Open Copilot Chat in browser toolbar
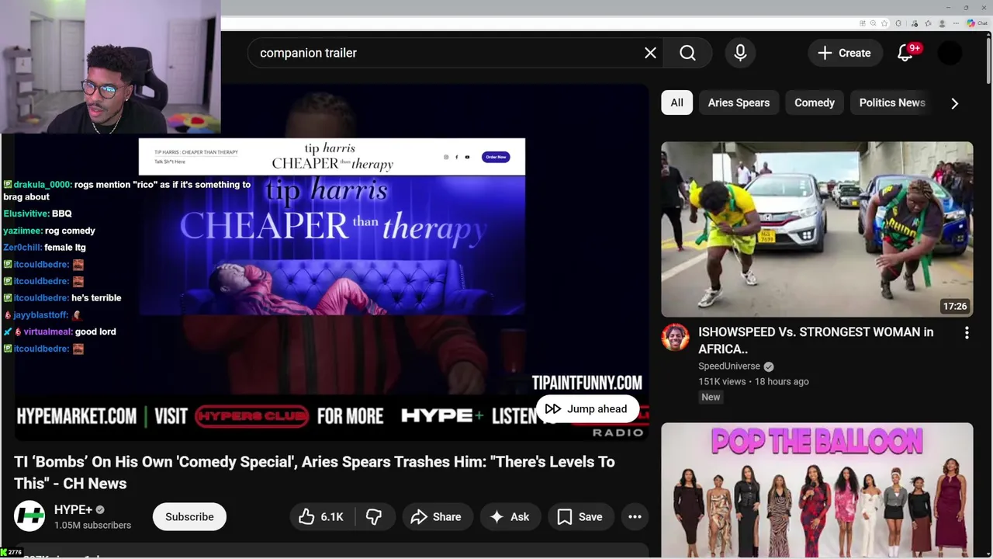 (x=976, y=23)
